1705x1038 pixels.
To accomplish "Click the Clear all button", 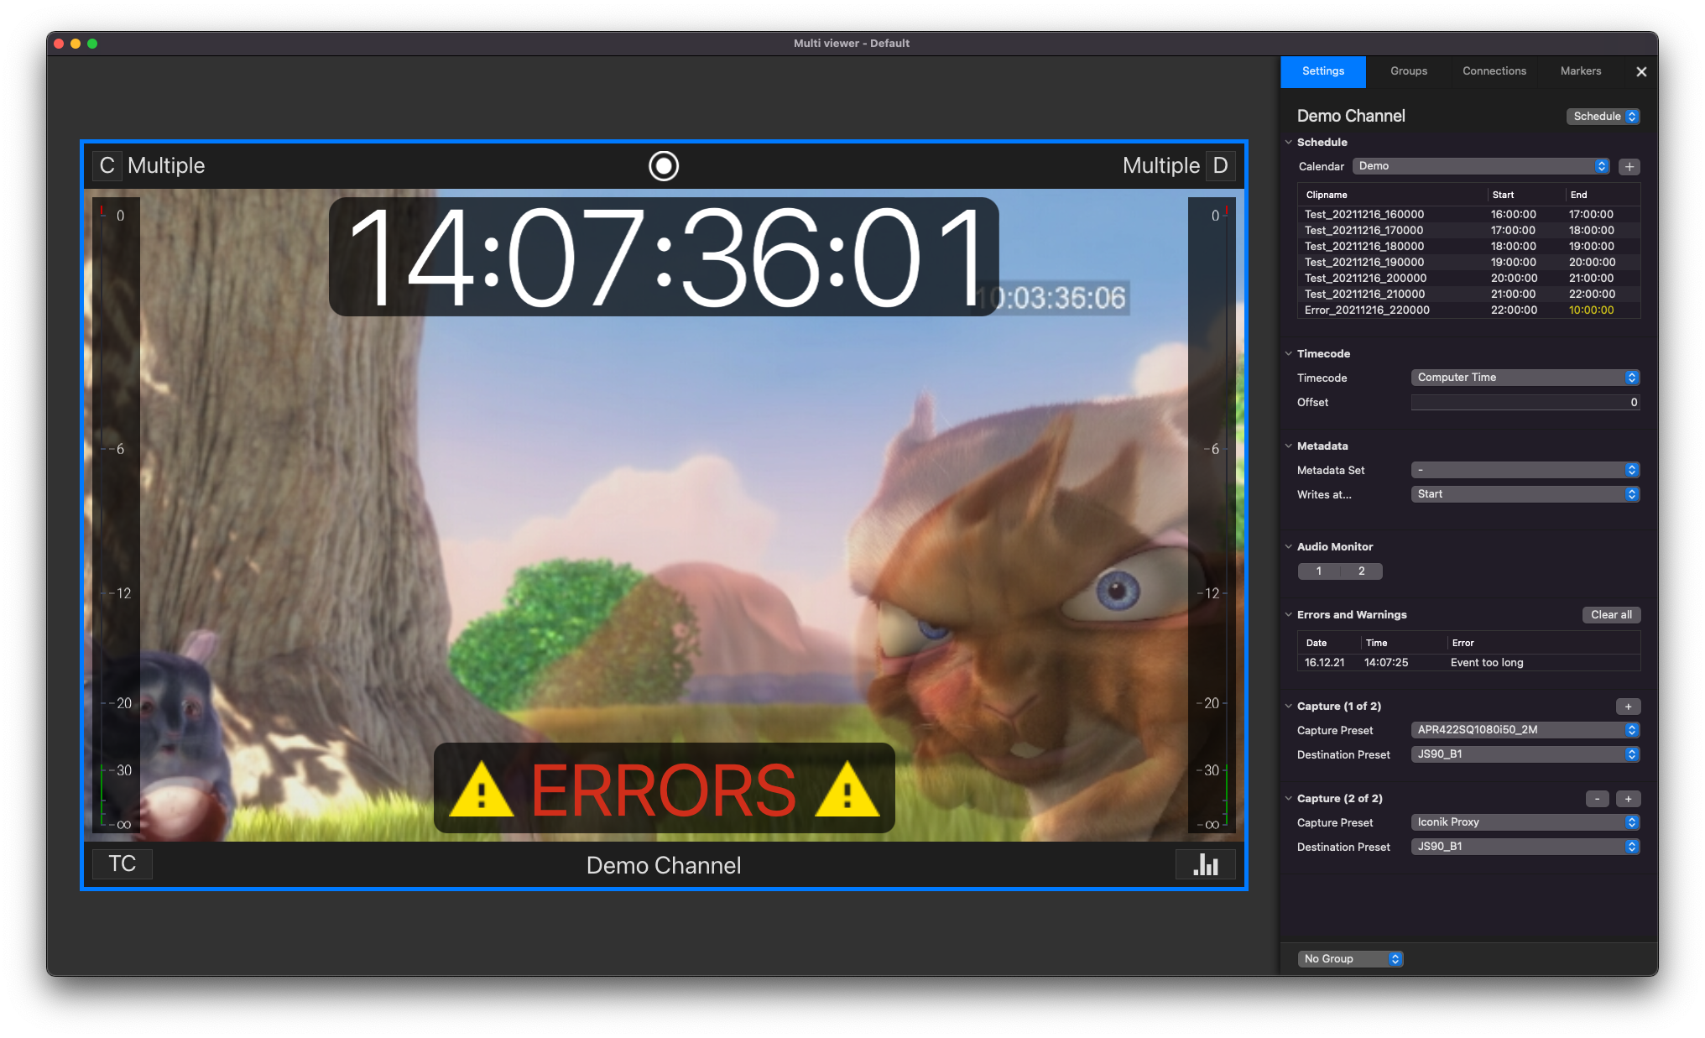I will [1611, 615].
